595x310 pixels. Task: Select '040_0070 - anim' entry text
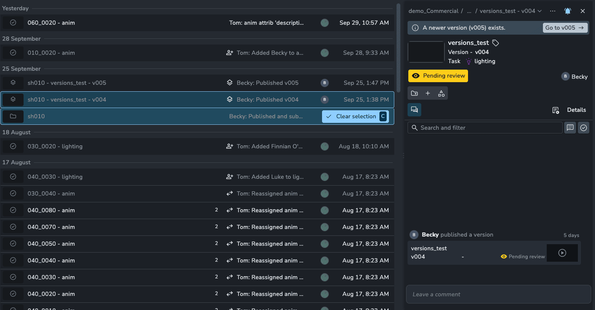pyautogui.click(x=51, y=227)
